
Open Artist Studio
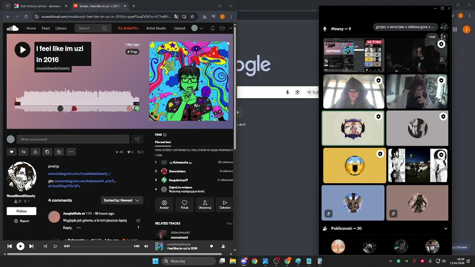click(156, 28)
